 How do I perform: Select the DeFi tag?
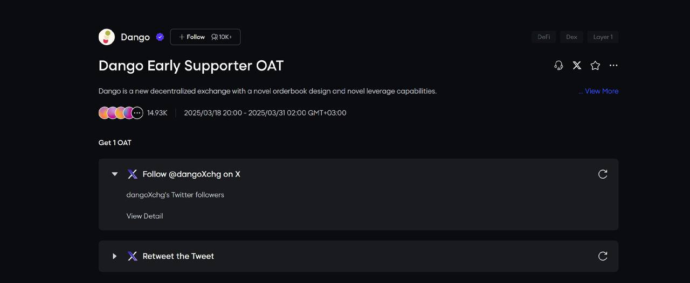[x=544, y=37]
